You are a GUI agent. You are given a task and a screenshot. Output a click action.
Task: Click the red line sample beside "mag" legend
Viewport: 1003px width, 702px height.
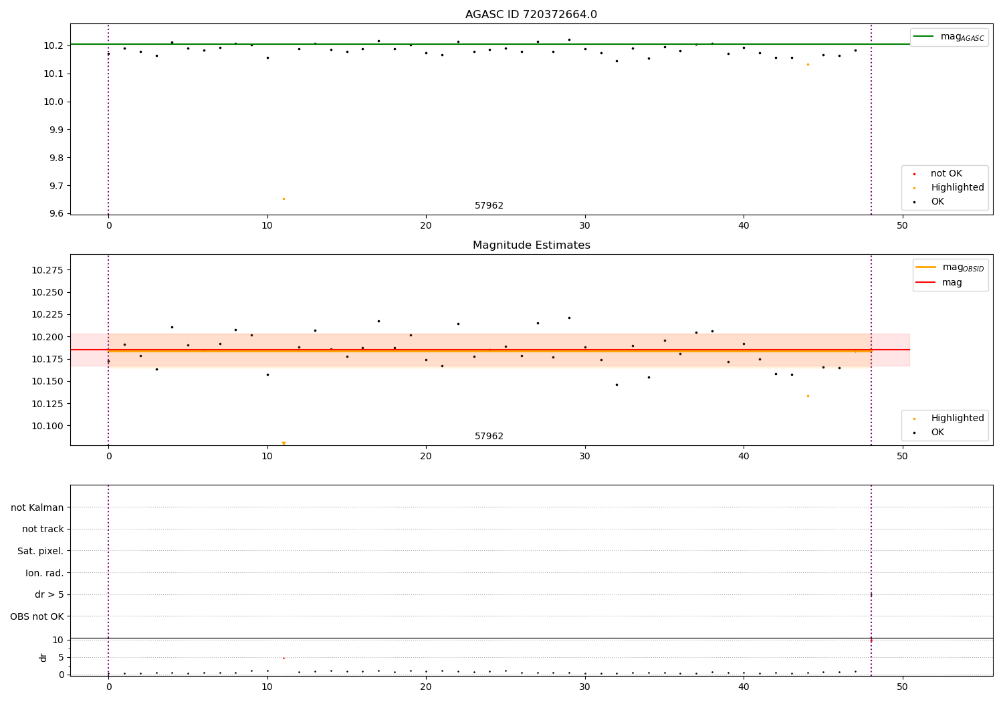[925, 283]
